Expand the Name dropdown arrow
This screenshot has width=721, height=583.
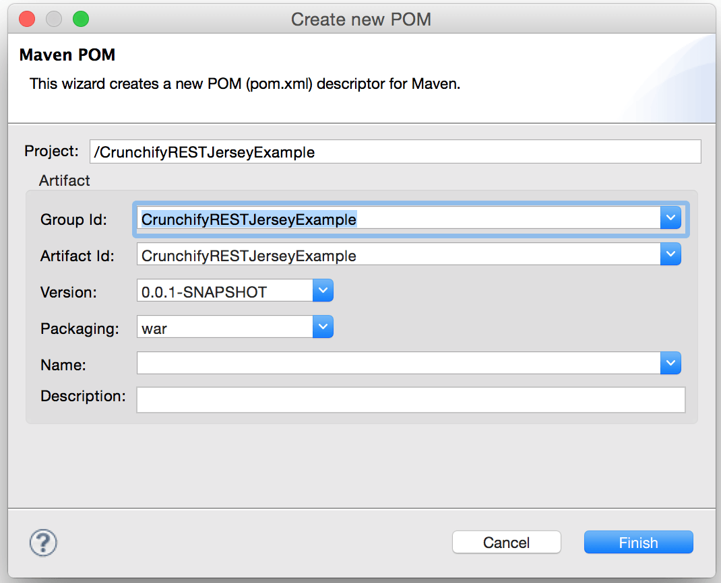point(670,364)
